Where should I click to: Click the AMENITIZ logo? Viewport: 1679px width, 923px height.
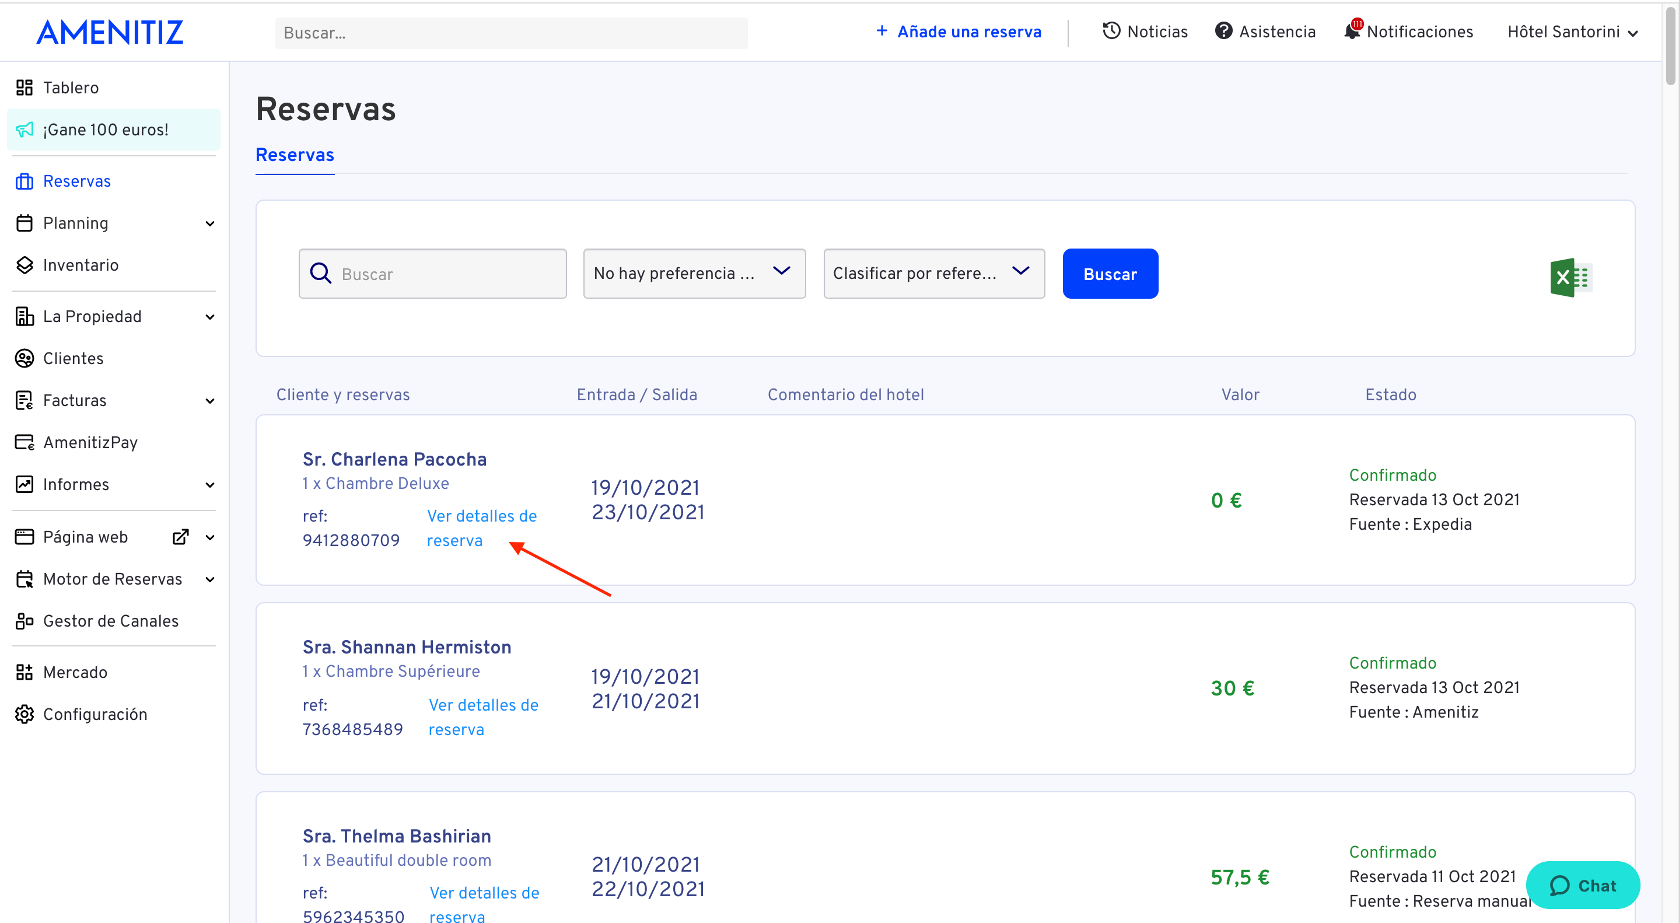pos(110,32)
